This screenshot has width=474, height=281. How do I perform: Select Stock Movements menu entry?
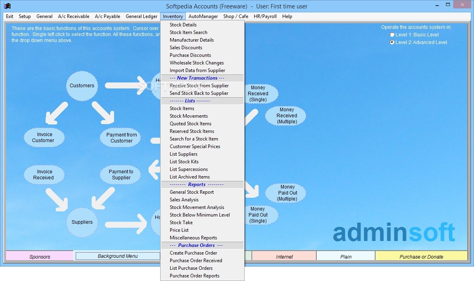tap(202, 116)
